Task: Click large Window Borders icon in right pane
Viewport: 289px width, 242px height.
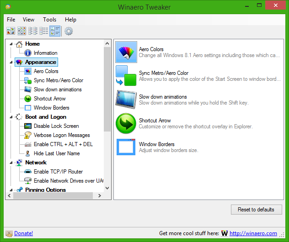Action: (126, 147)
